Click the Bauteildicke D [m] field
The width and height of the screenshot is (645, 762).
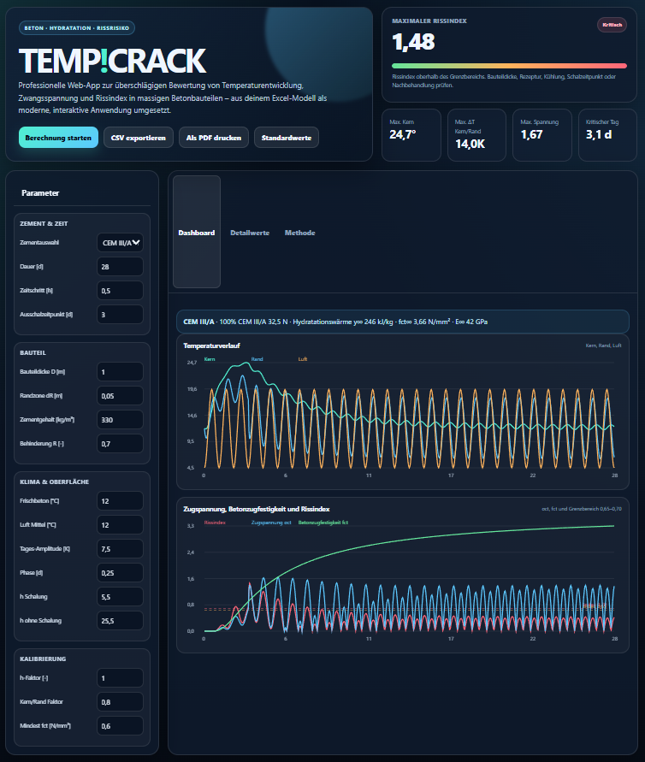(120, 372)
